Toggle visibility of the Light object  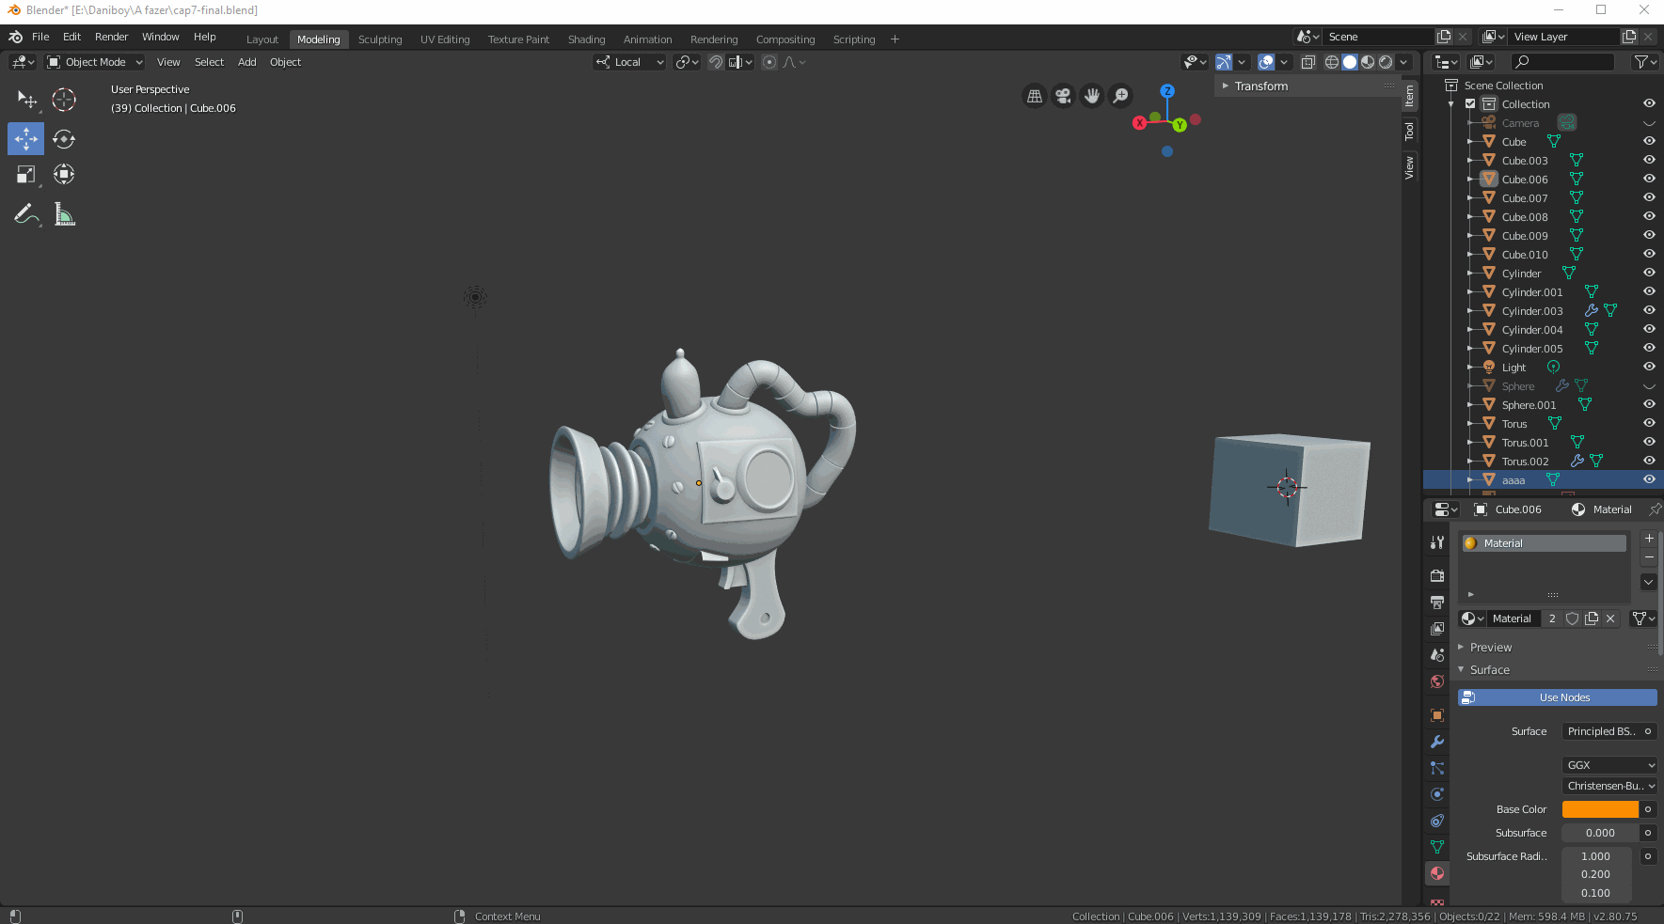(x=1649, y=367)
